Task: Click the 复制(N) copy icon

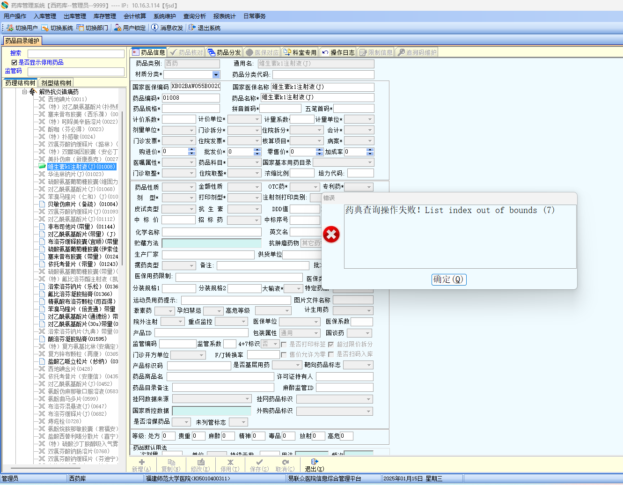Action: pos(171,462)
